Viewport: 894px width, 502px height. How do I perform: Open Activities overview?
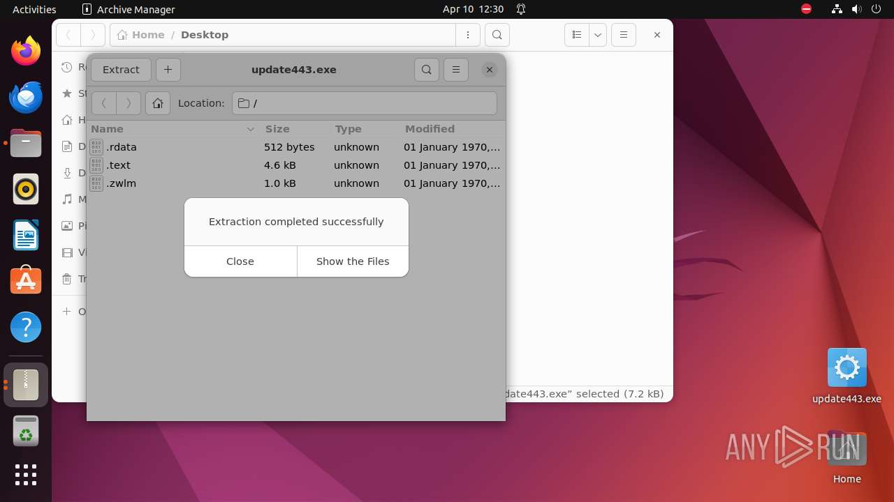[x=34, y=9]
